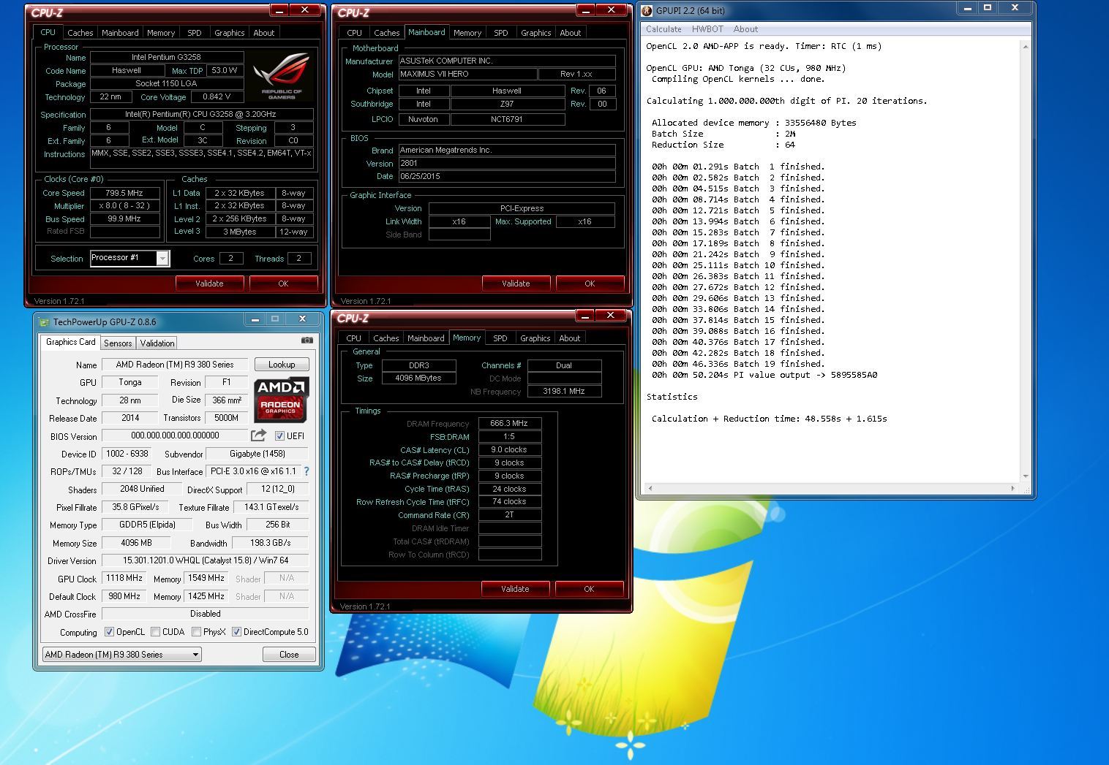Toggle the CUDA computing checkbox
This screenshot has width=1109, height=765.
click(155, 632)
